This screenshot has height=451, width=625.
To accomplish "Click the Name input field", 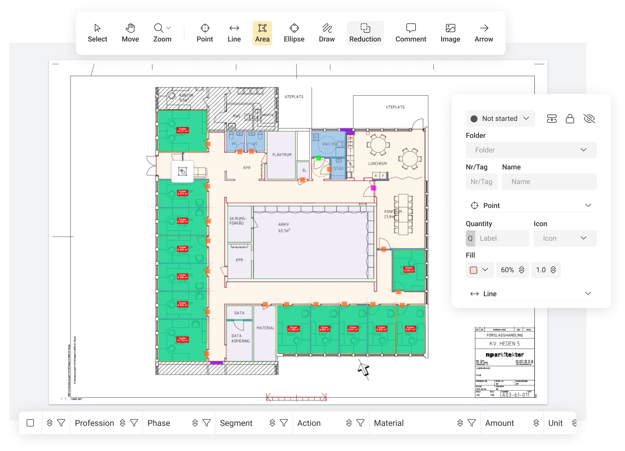I will (x=549, y=182).
